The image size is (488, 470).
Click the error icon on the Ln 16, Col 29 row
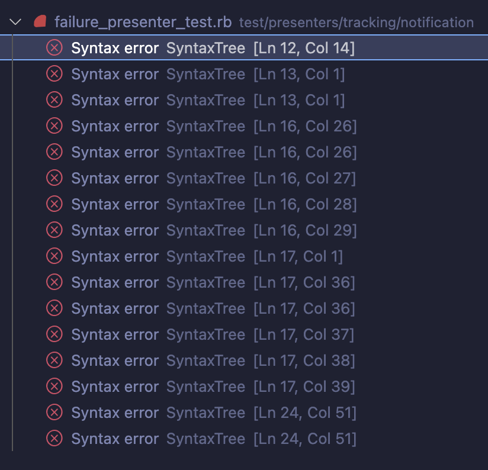(x=54, y=230)
